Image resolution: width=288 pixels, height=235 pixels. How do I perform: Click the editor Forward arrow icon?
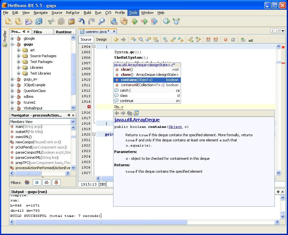pyautogui.click(x=123, y=40)
